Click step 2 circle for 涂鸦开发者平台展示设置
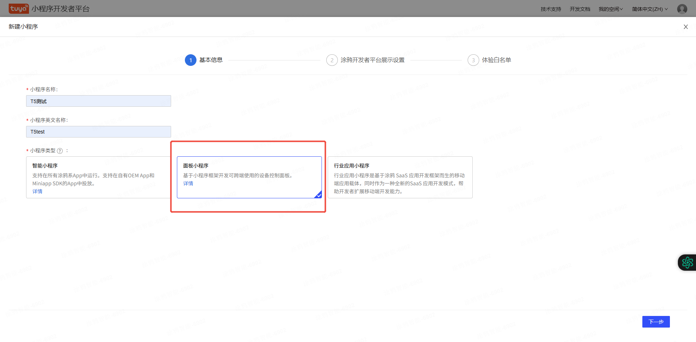Viewport: 696px width, 342px height. tap(332, 60)
